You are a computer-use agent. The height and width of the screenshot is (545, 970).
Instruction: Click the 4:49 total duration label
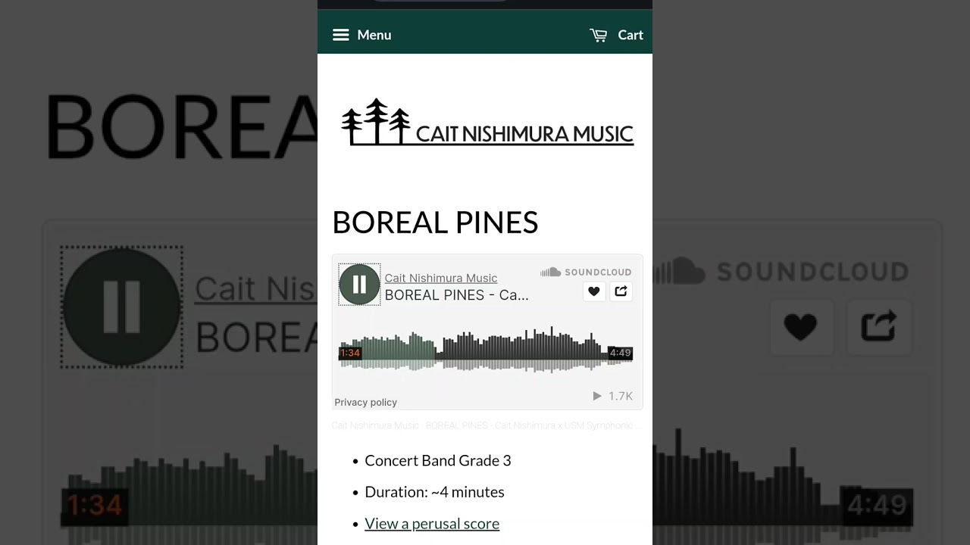click(x=620, y=353)
